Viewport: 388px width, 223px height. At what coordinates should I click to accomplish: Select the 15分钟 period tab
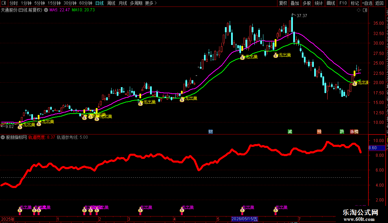coord(54,3)
